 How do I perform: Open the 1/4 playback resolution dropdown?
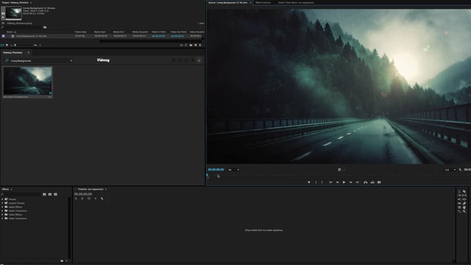(x=450, y=170)
